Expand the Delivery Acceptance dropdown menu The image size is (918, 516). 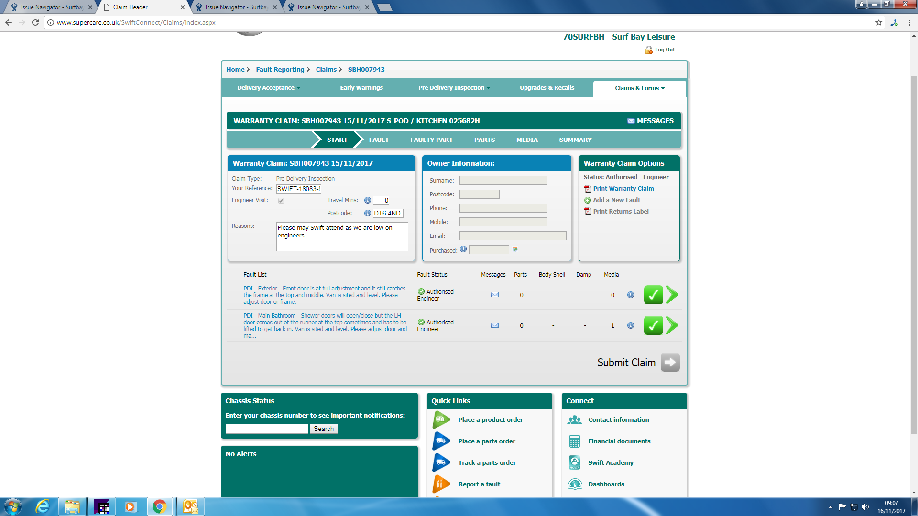click(x=269, y=88)
